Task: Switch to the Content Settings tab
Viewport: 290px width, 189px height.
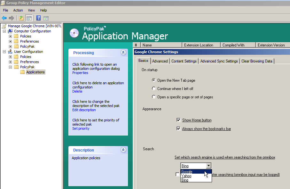Action: click(x=184, y=61)
